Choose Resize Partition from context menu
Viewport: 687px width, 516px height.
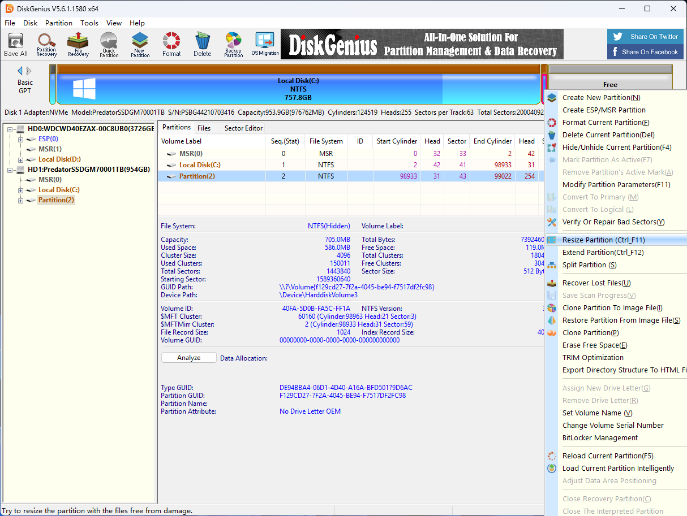[x=603, y=240]
